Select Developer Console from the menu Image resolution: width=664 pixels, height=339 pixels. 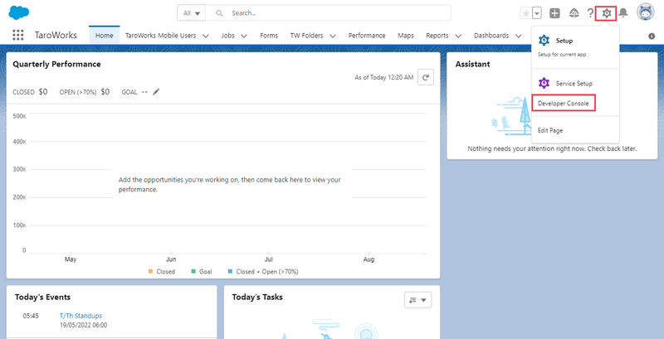564,104
